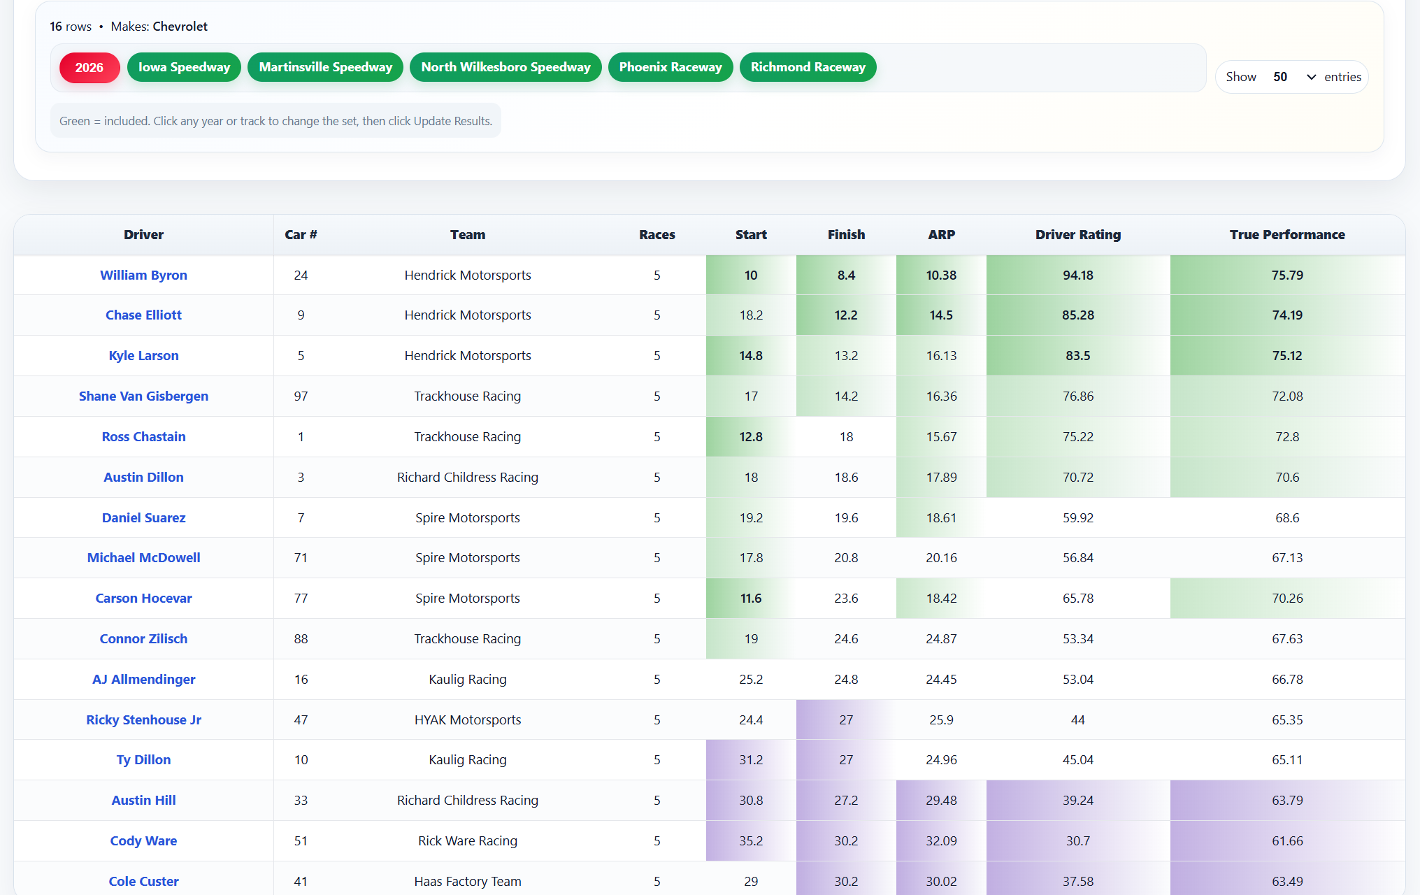The height and width of the screenshot is (895, 1420).
Task: Open Shane Van Gisbergen driver page
Action: 143,396
